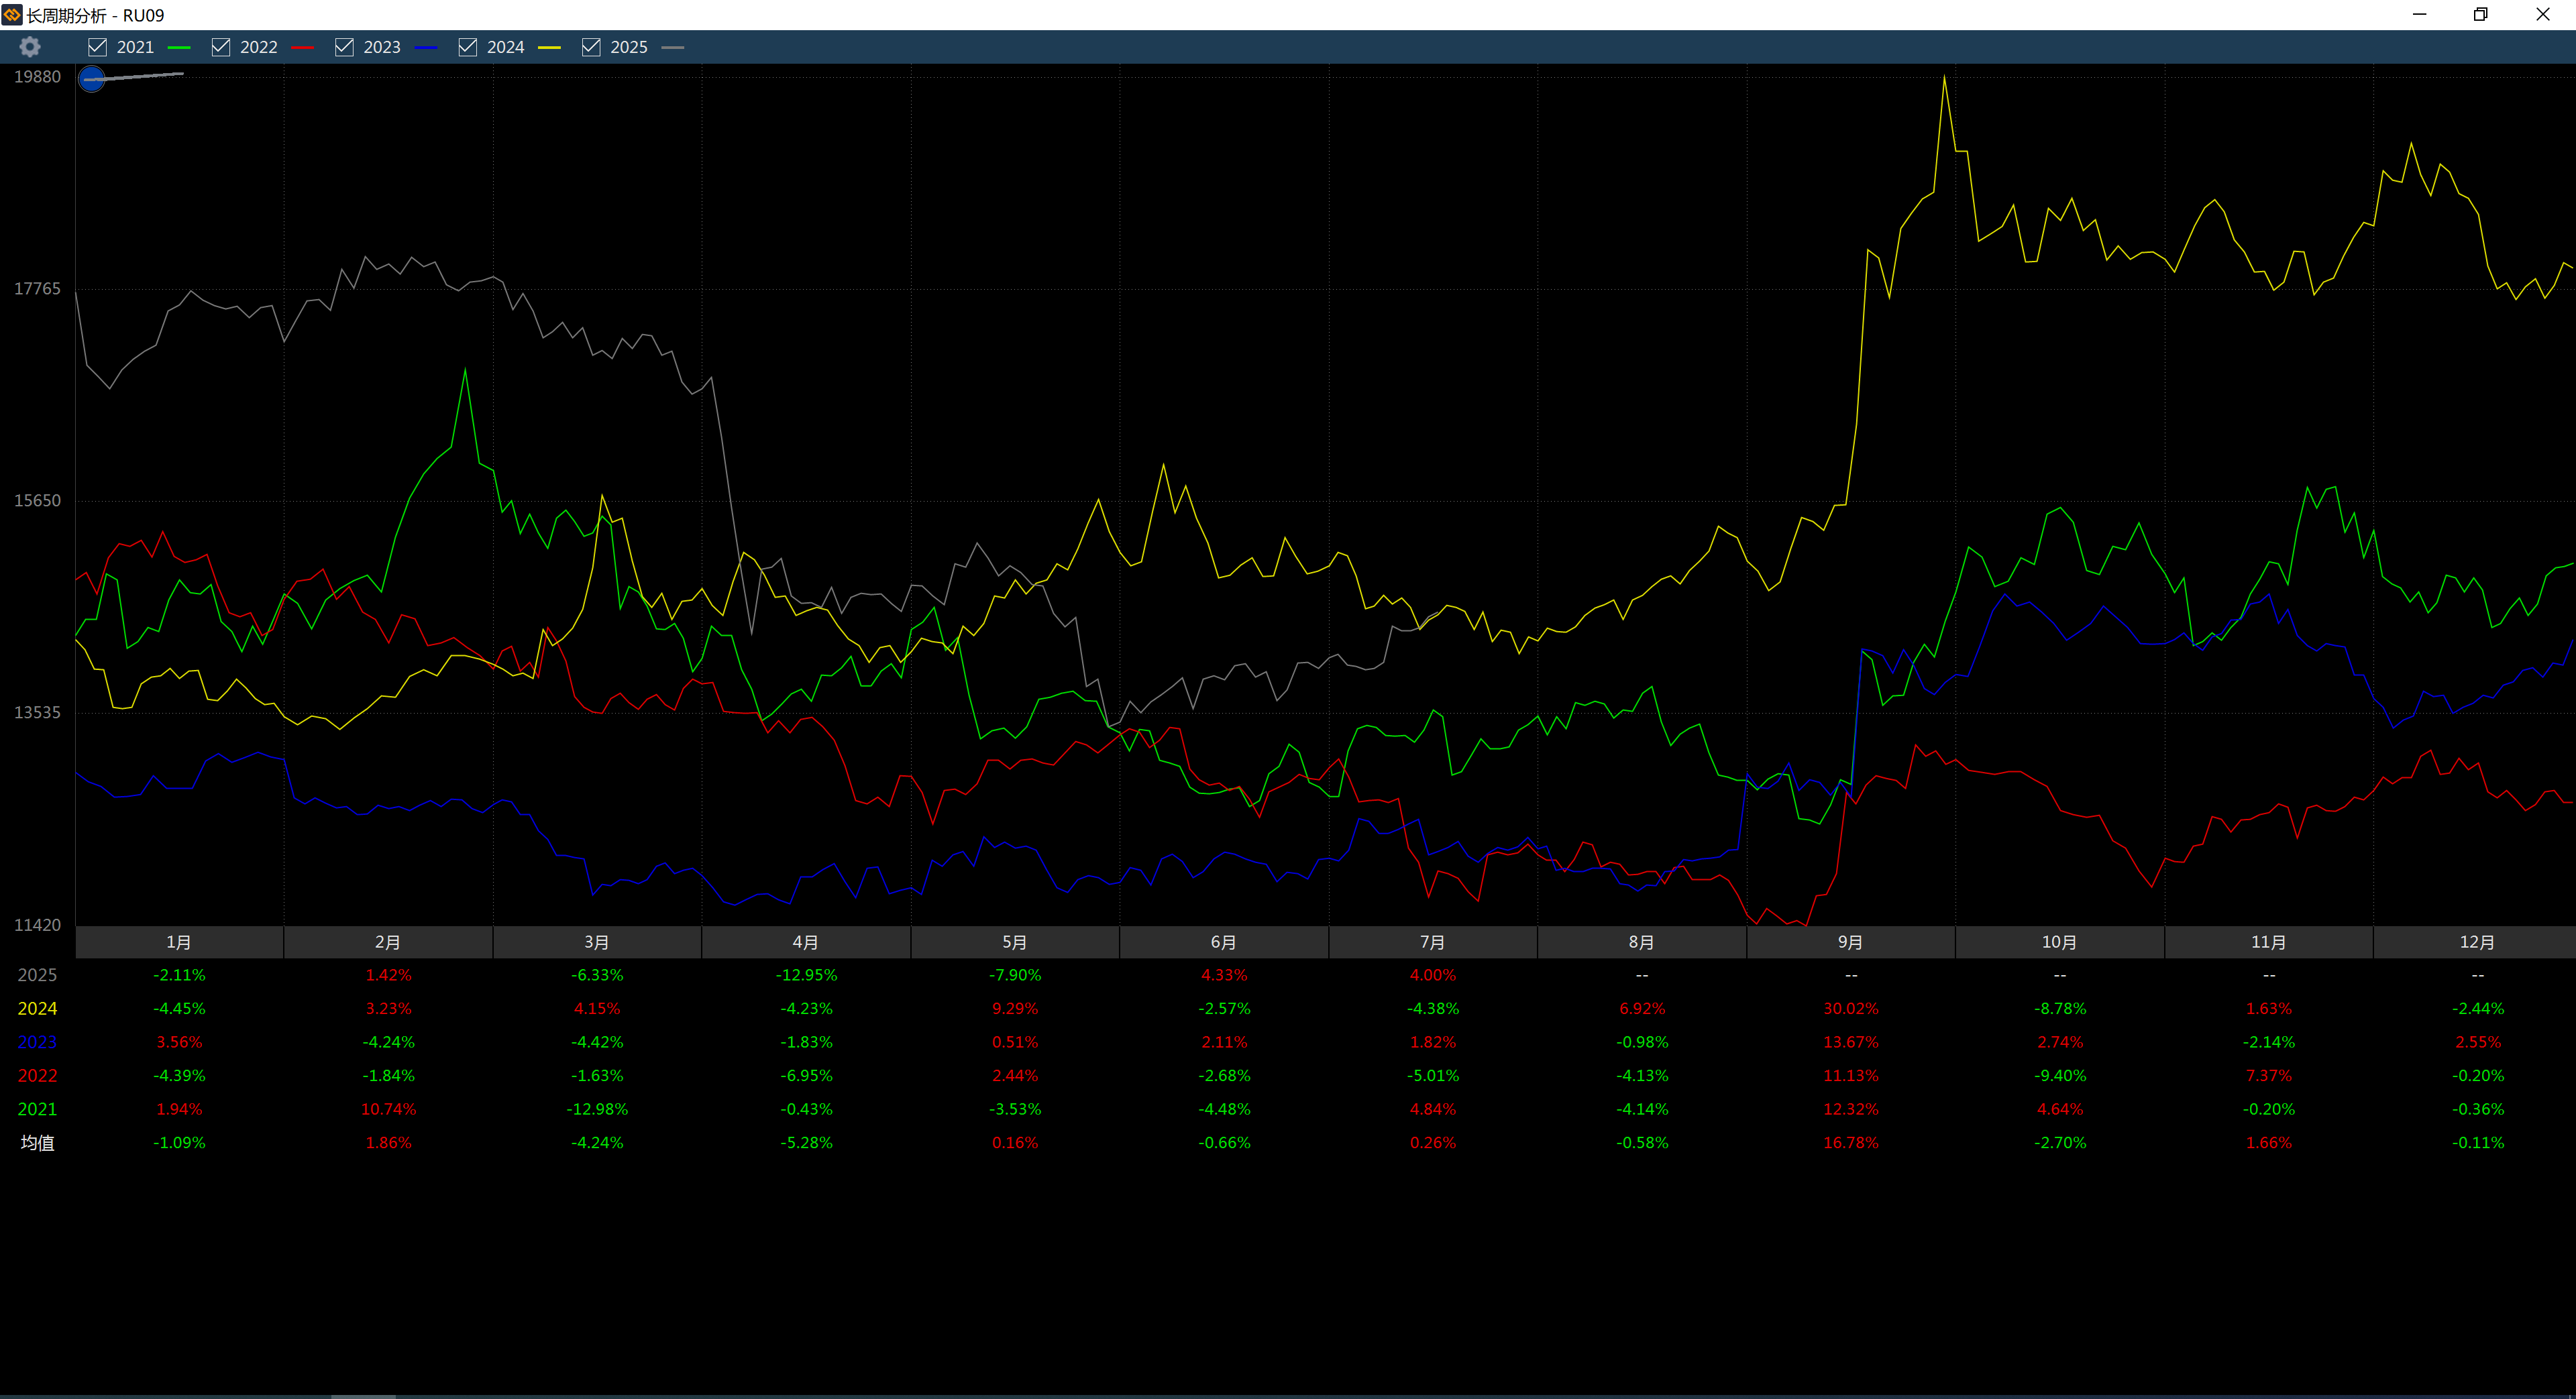Screen dimensions: 2576x1399
Task: Click the gray 2025 legend line swatch
Action: tap(673, 47)
